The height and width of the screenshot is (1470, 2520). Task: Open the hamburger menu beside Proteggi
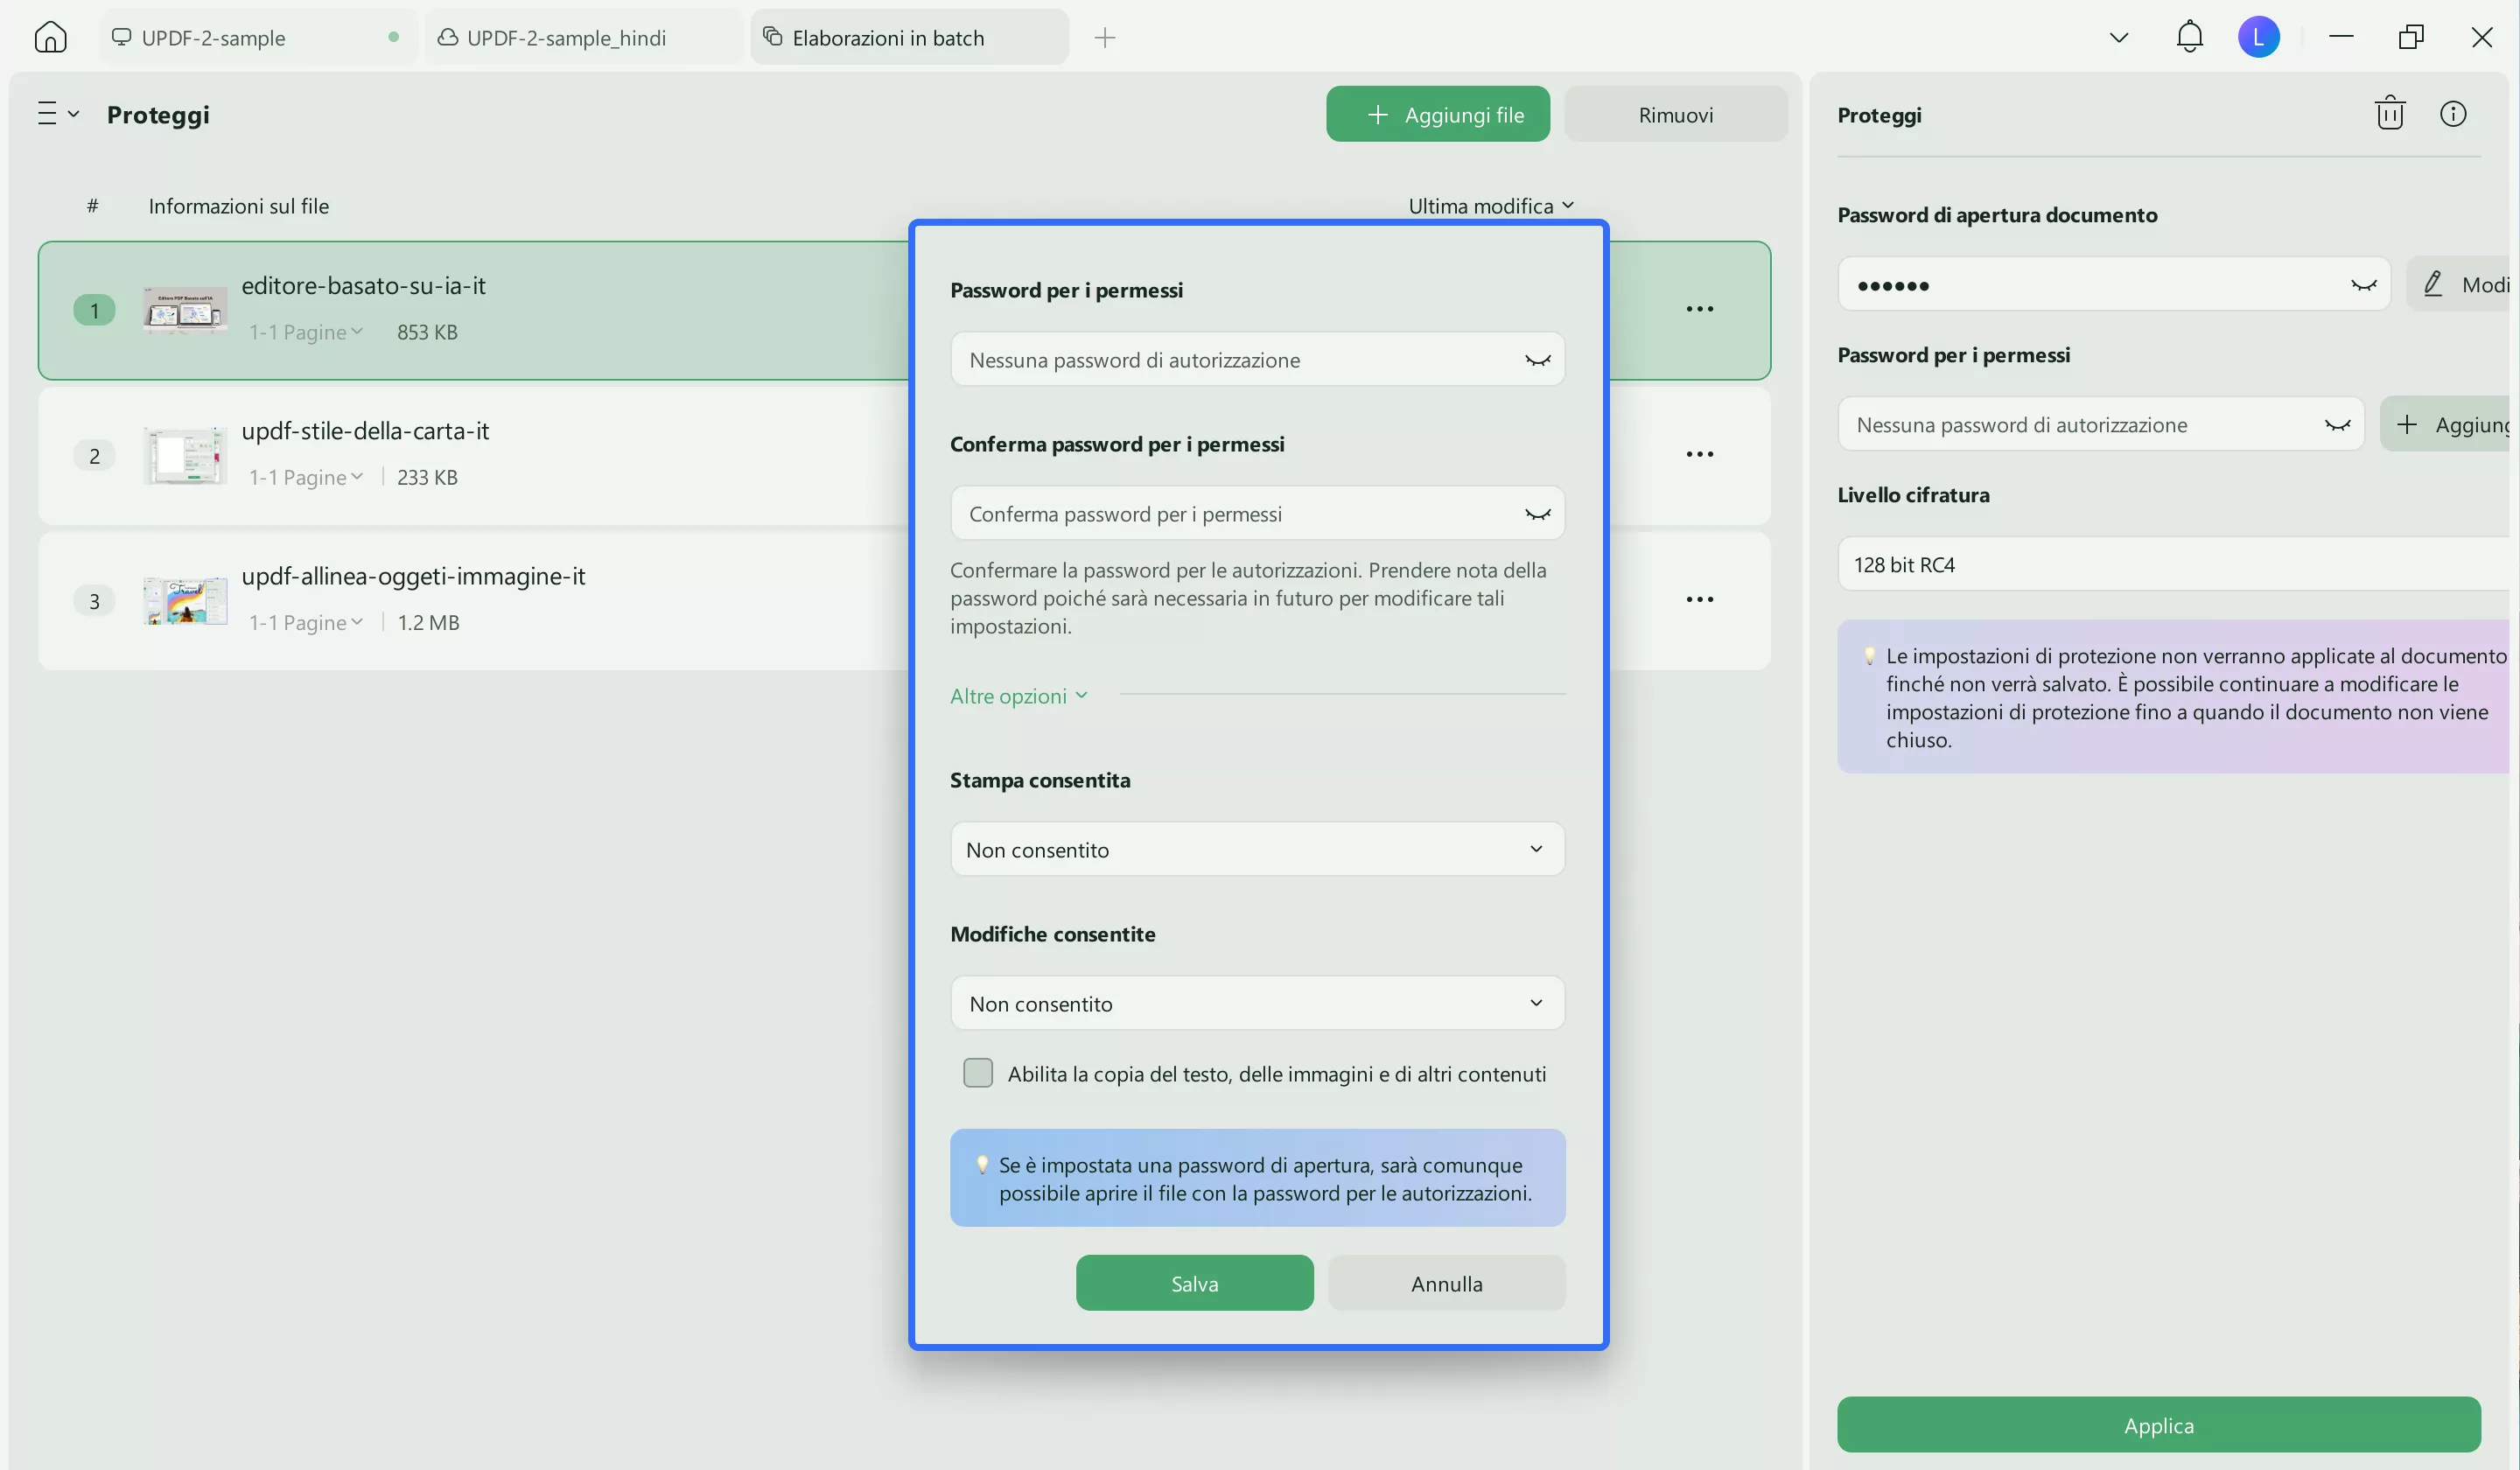click(57, 114)
